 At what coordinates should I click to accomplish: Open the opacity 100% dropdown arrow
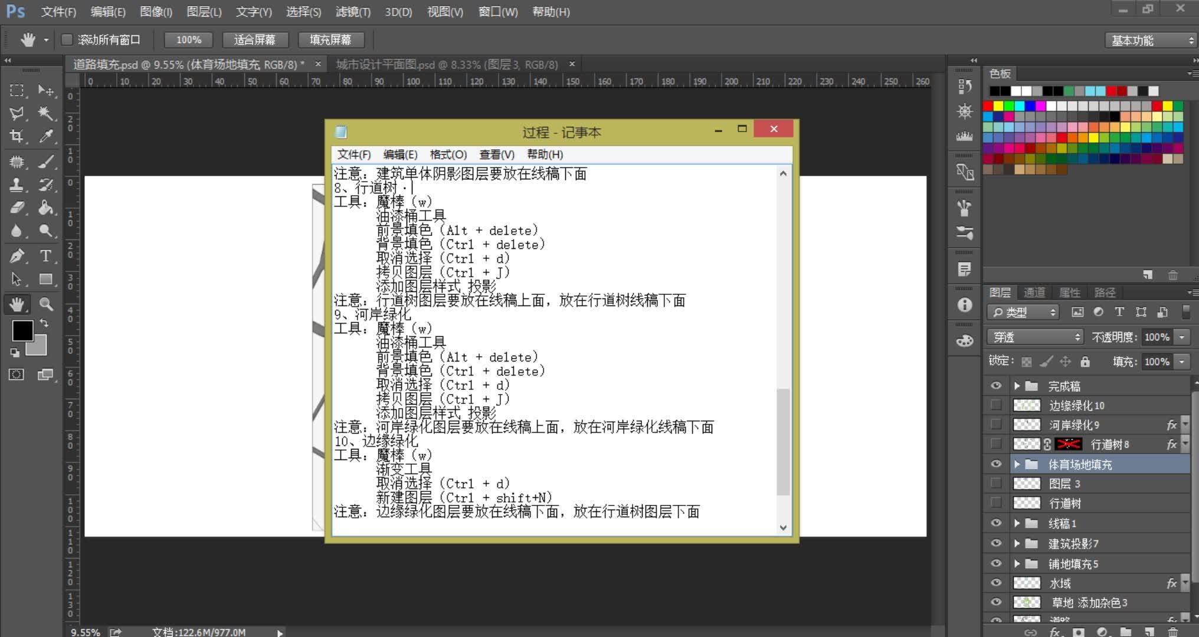tap(1182, 337)
